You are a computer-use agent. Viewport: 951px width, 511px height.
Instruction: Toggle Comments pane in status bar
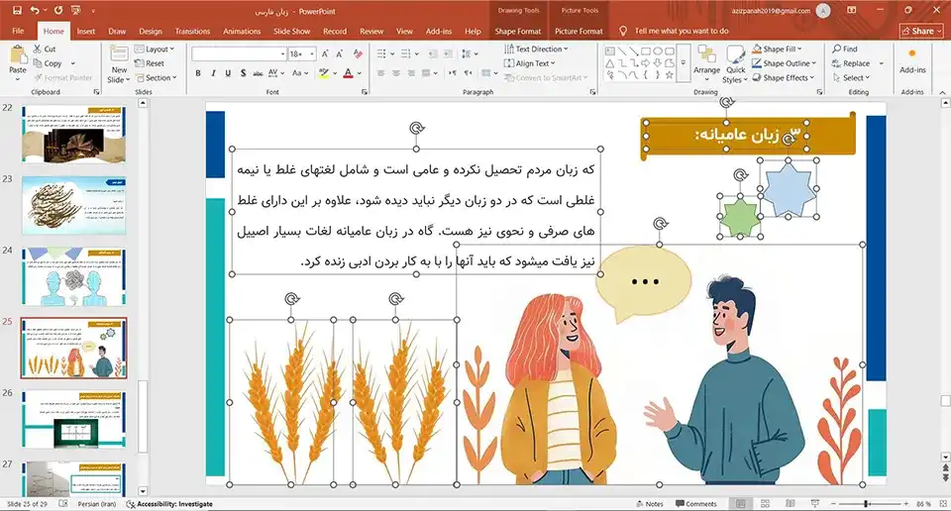(x=696, y=504)
